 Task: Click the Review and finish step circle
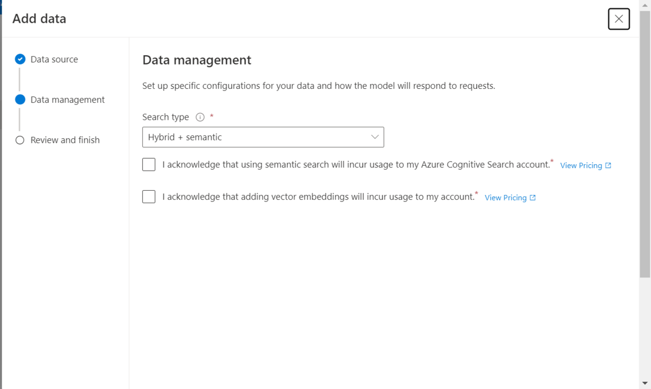point(20,140)
